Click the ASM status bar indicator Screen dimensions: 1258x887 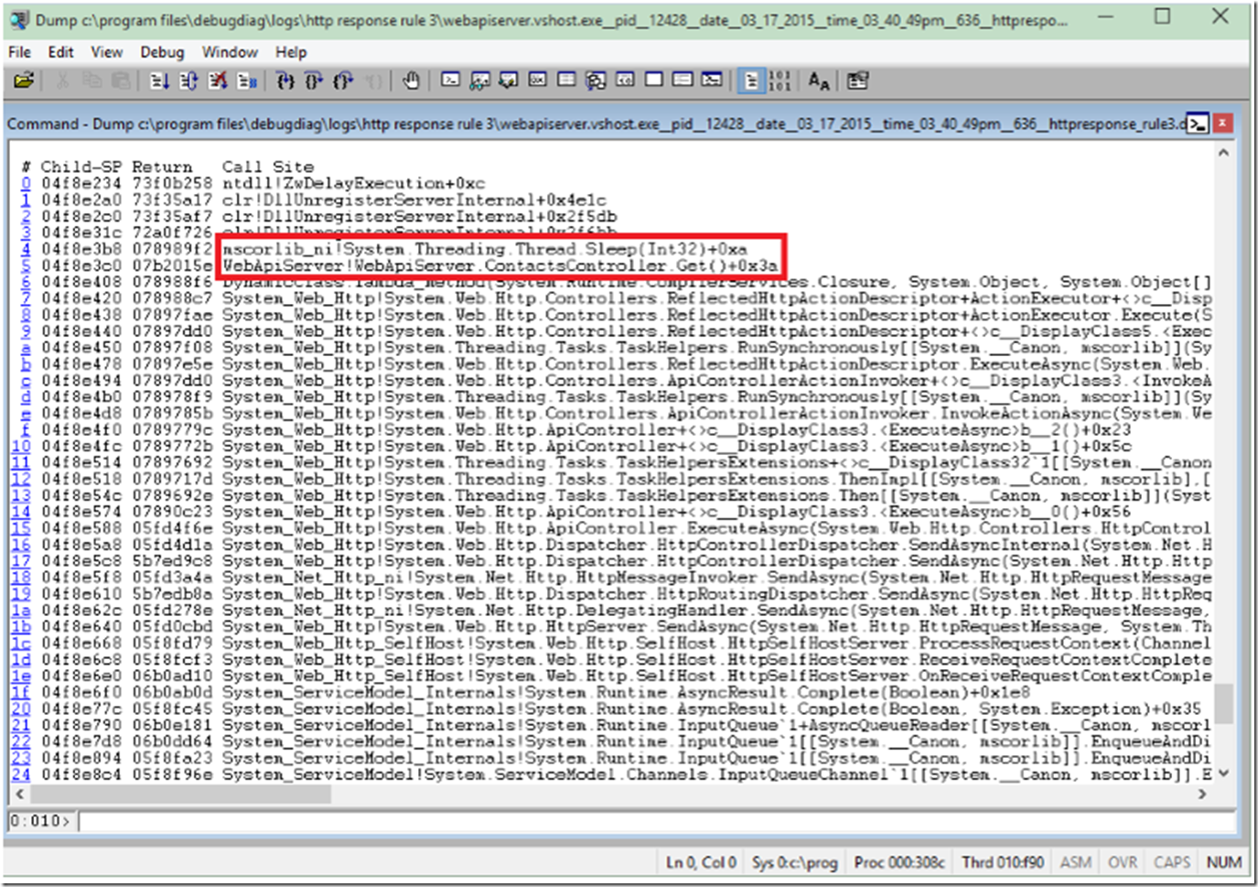(x=1076, y=862)
